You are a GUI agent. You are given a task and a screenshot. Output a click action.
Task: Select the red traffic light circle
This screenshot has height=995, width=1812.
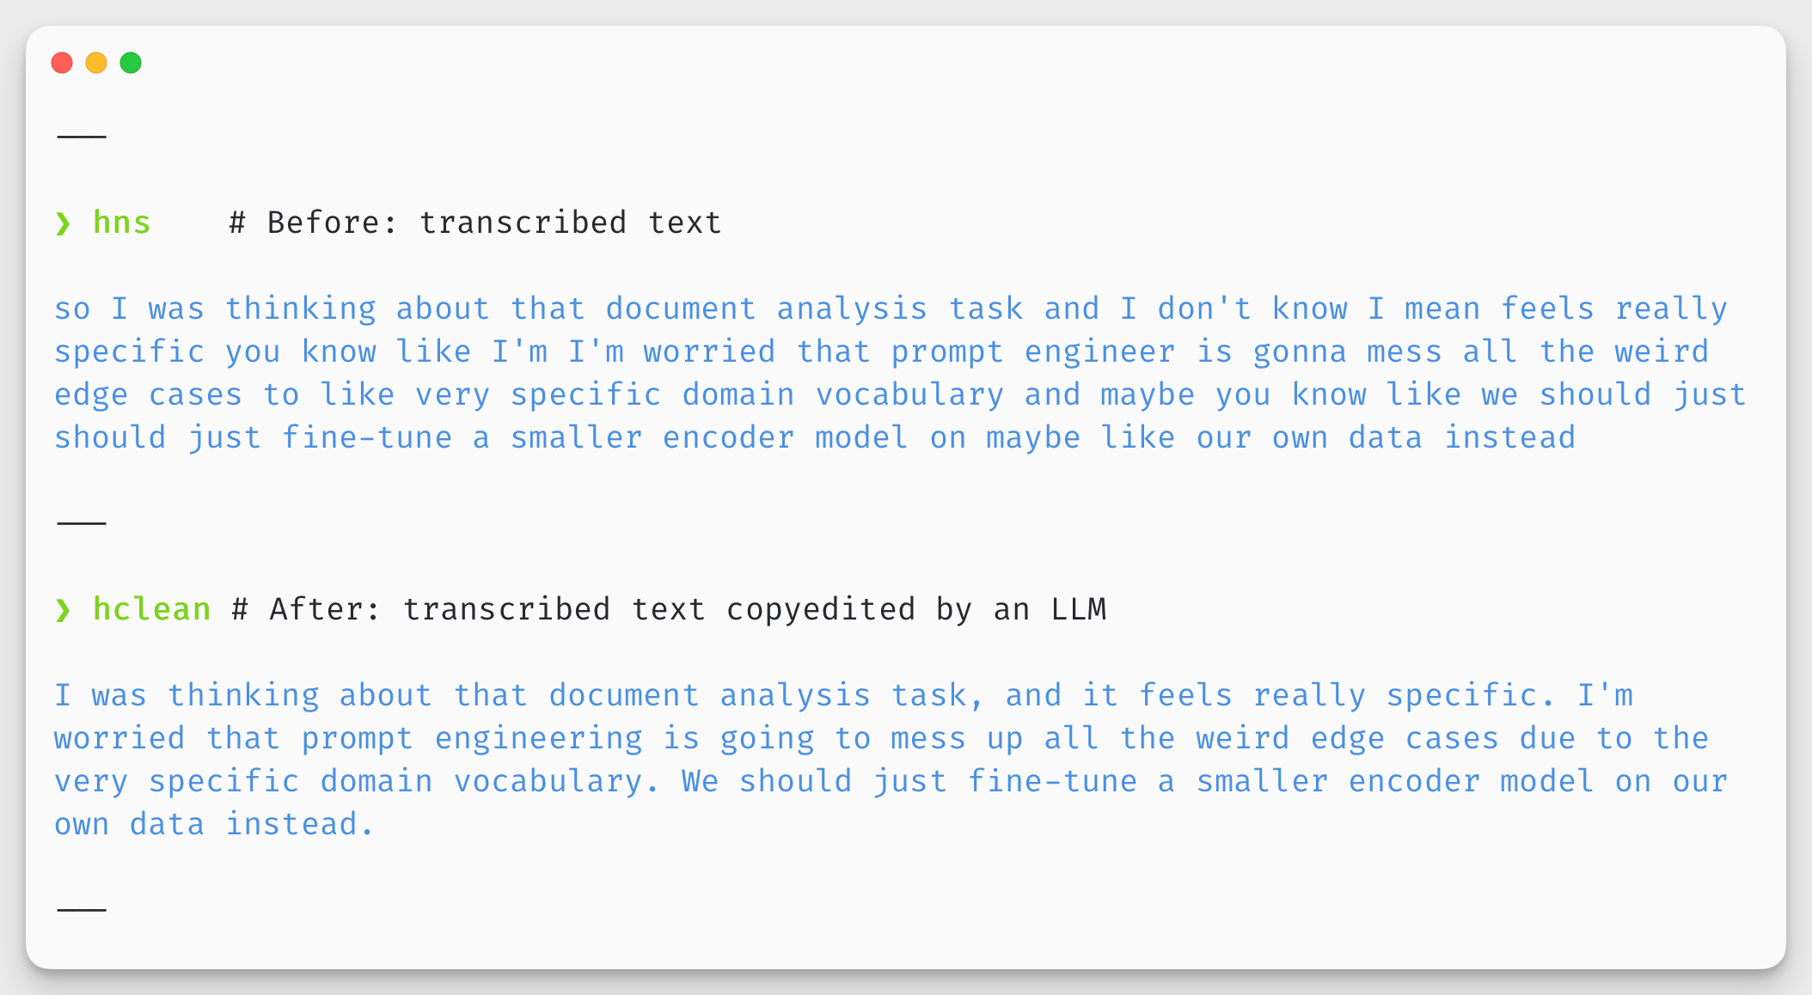[x=62, y=62]
